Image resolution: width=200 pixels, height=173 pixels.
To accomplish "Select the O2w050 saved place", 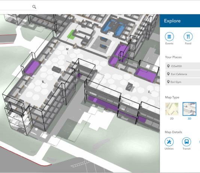I will [x=183, y=66].
